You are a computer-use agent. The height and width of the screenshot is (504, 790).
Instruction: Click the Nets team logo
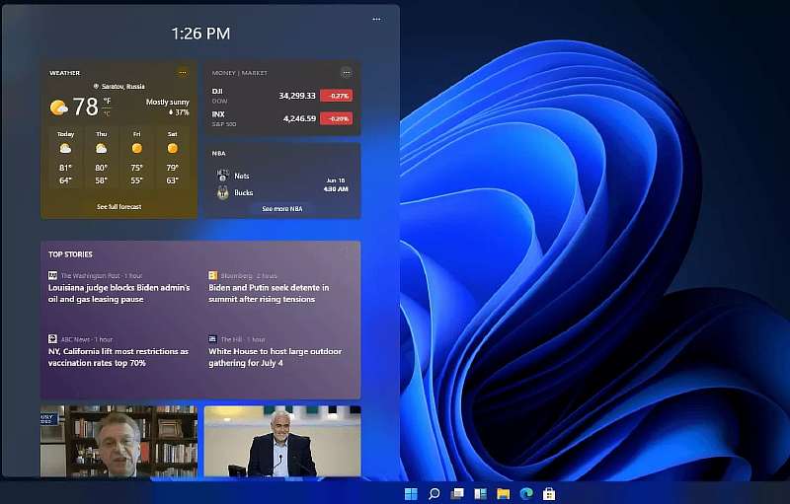tap(222, 175)
